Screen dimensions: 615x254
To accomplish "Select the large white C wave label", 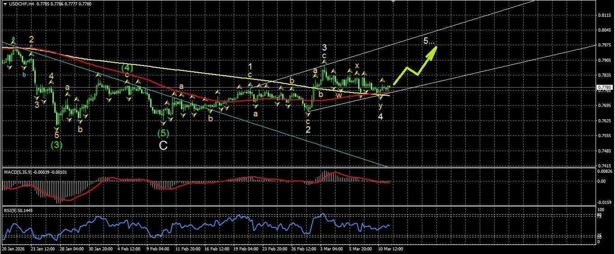I will pyautogui.click(x=163, y=145).
